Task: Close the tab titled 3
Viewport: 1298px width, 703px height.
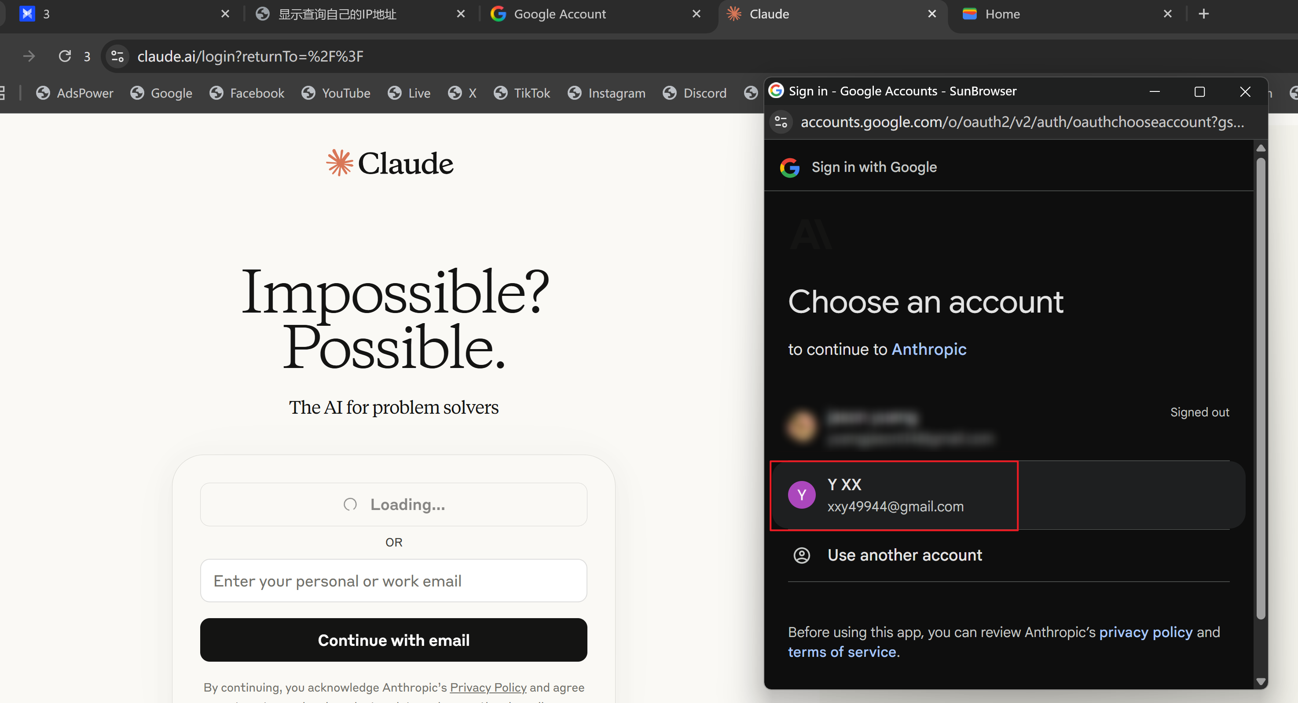Action: pyautogui.click(x=225, y=14)
